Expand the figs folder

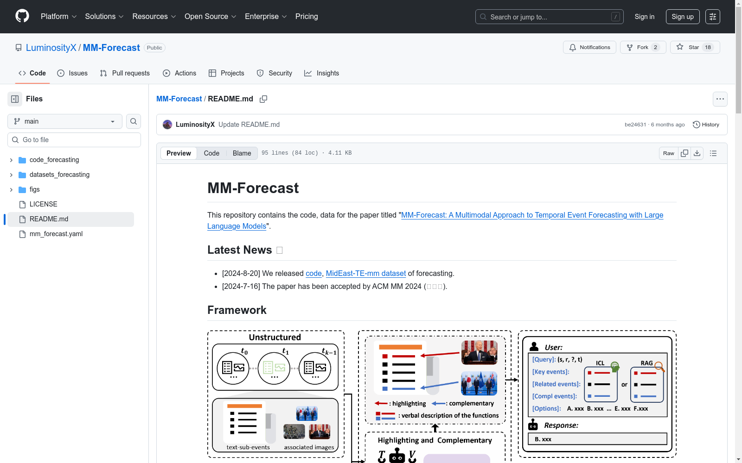(x=11, y=190)
